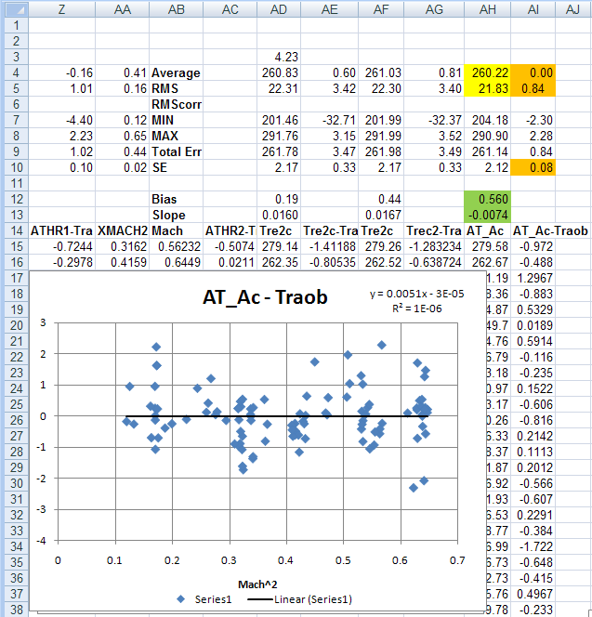Click the Mach header cell
This screenshot has height=617, width=592.
tap(174, 230)
